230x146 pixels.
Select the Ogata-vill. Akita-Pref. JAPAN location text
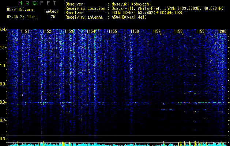pos(167,9)
